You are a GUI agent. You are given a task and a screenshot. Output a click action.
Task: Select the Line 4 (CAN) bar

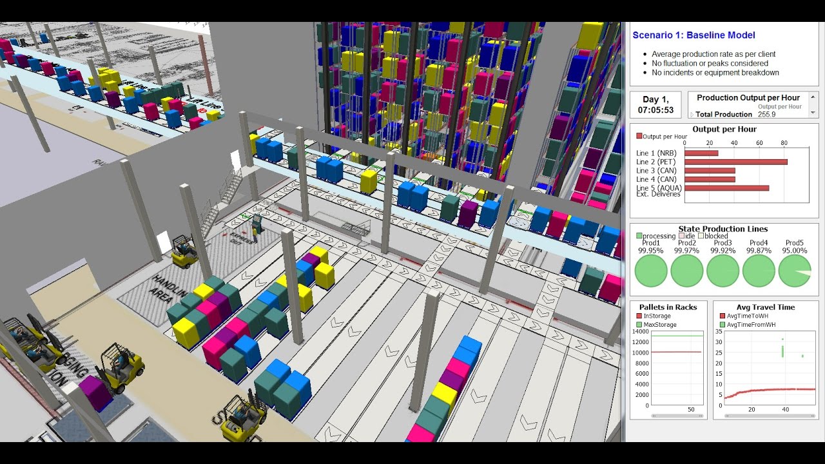710,179
